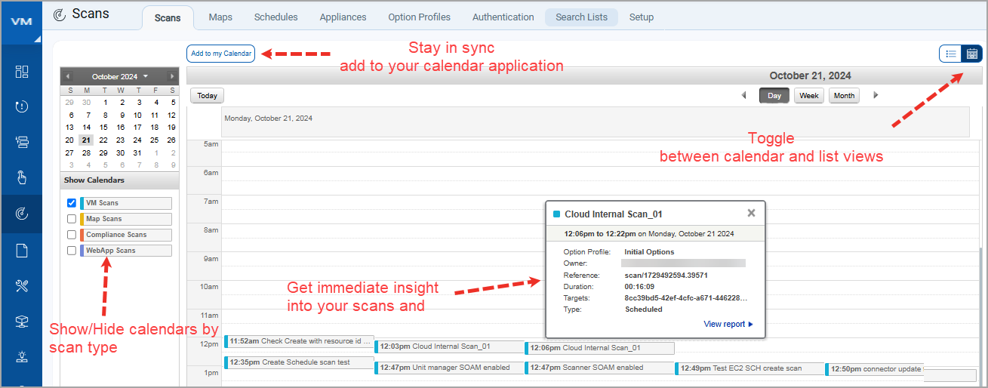
Task: Open the wrench tools icon in sidebar
Action: coord(22,285)
